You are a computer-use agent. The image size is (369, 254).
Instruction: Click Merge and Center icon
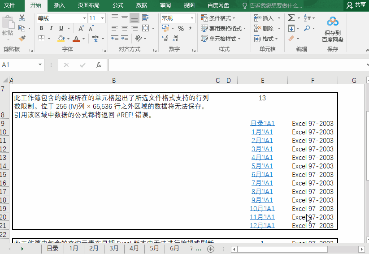(145, 29)
